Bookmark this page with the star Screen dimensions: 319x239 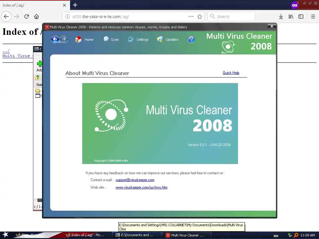(x=200, y=16)
